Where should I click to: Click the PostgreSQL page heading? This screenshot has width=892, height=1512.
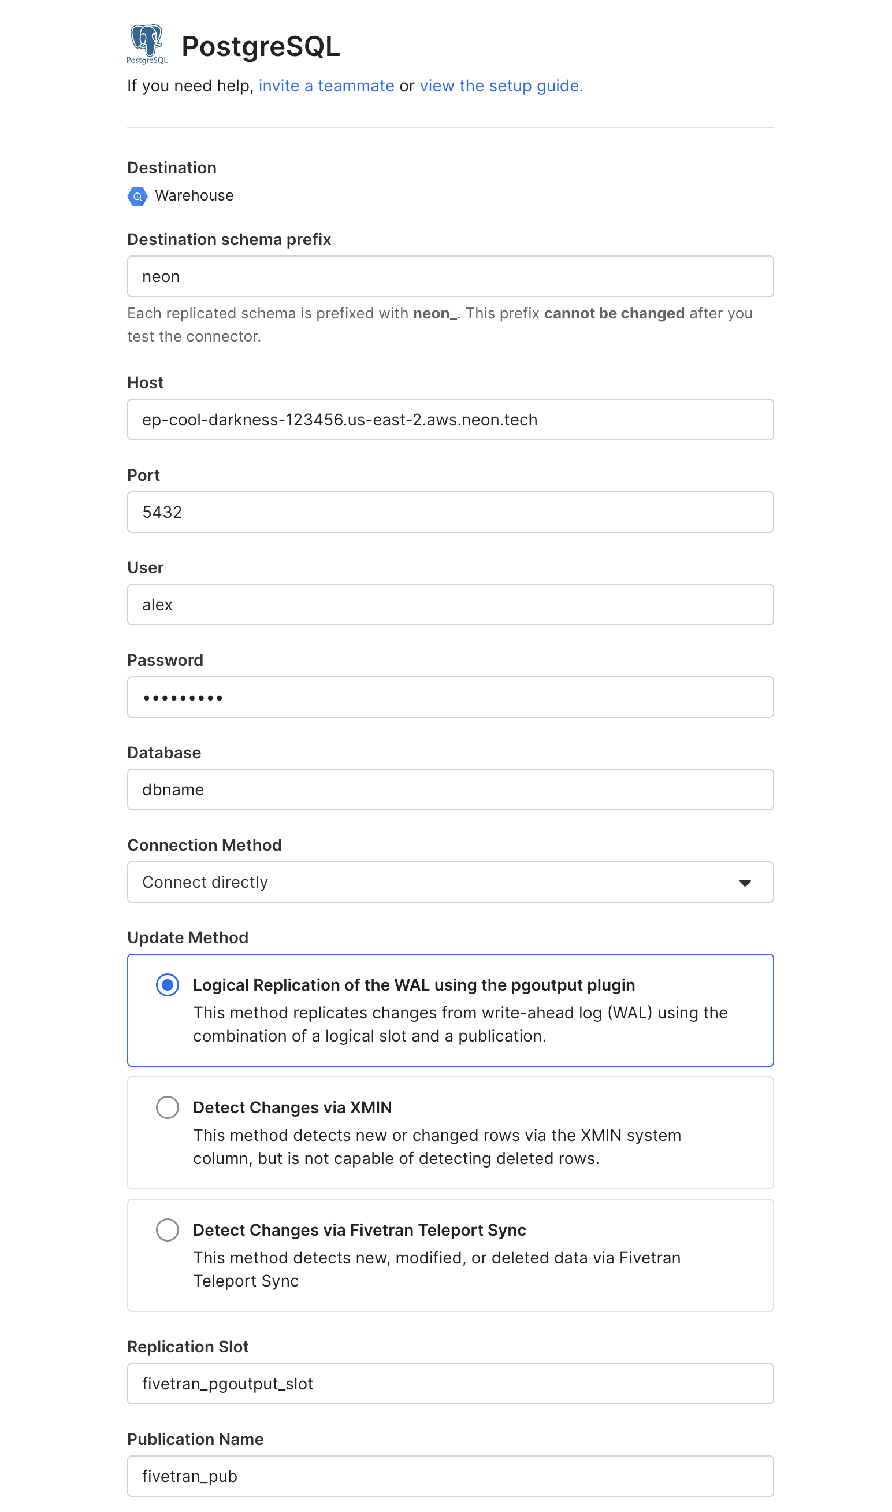click(261, 47)
